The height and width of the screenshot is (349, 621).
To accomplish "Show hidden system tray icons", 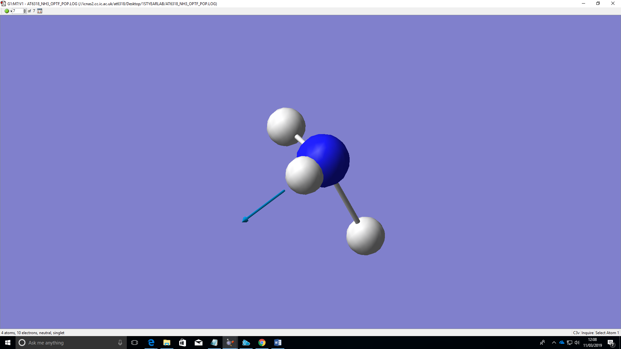I will (554, 343).
